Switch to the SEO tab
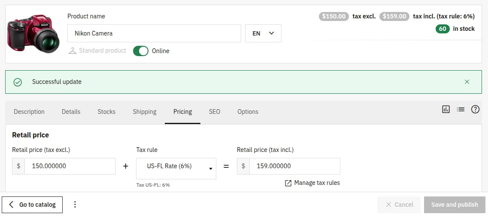The width and height of the screenshot is (488, 217). [x=215, y=112]
